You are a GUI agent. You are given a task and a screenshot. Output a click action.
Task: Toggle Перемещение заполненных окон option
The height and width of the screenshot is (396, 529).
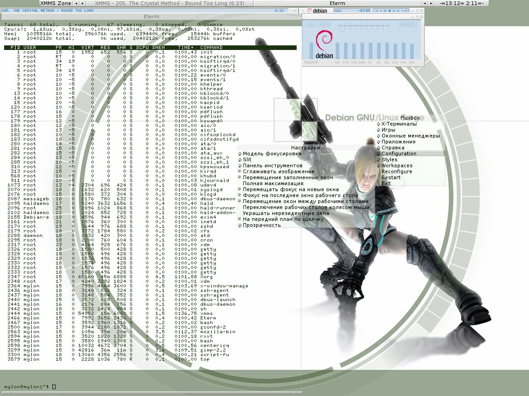pos(306,178)
